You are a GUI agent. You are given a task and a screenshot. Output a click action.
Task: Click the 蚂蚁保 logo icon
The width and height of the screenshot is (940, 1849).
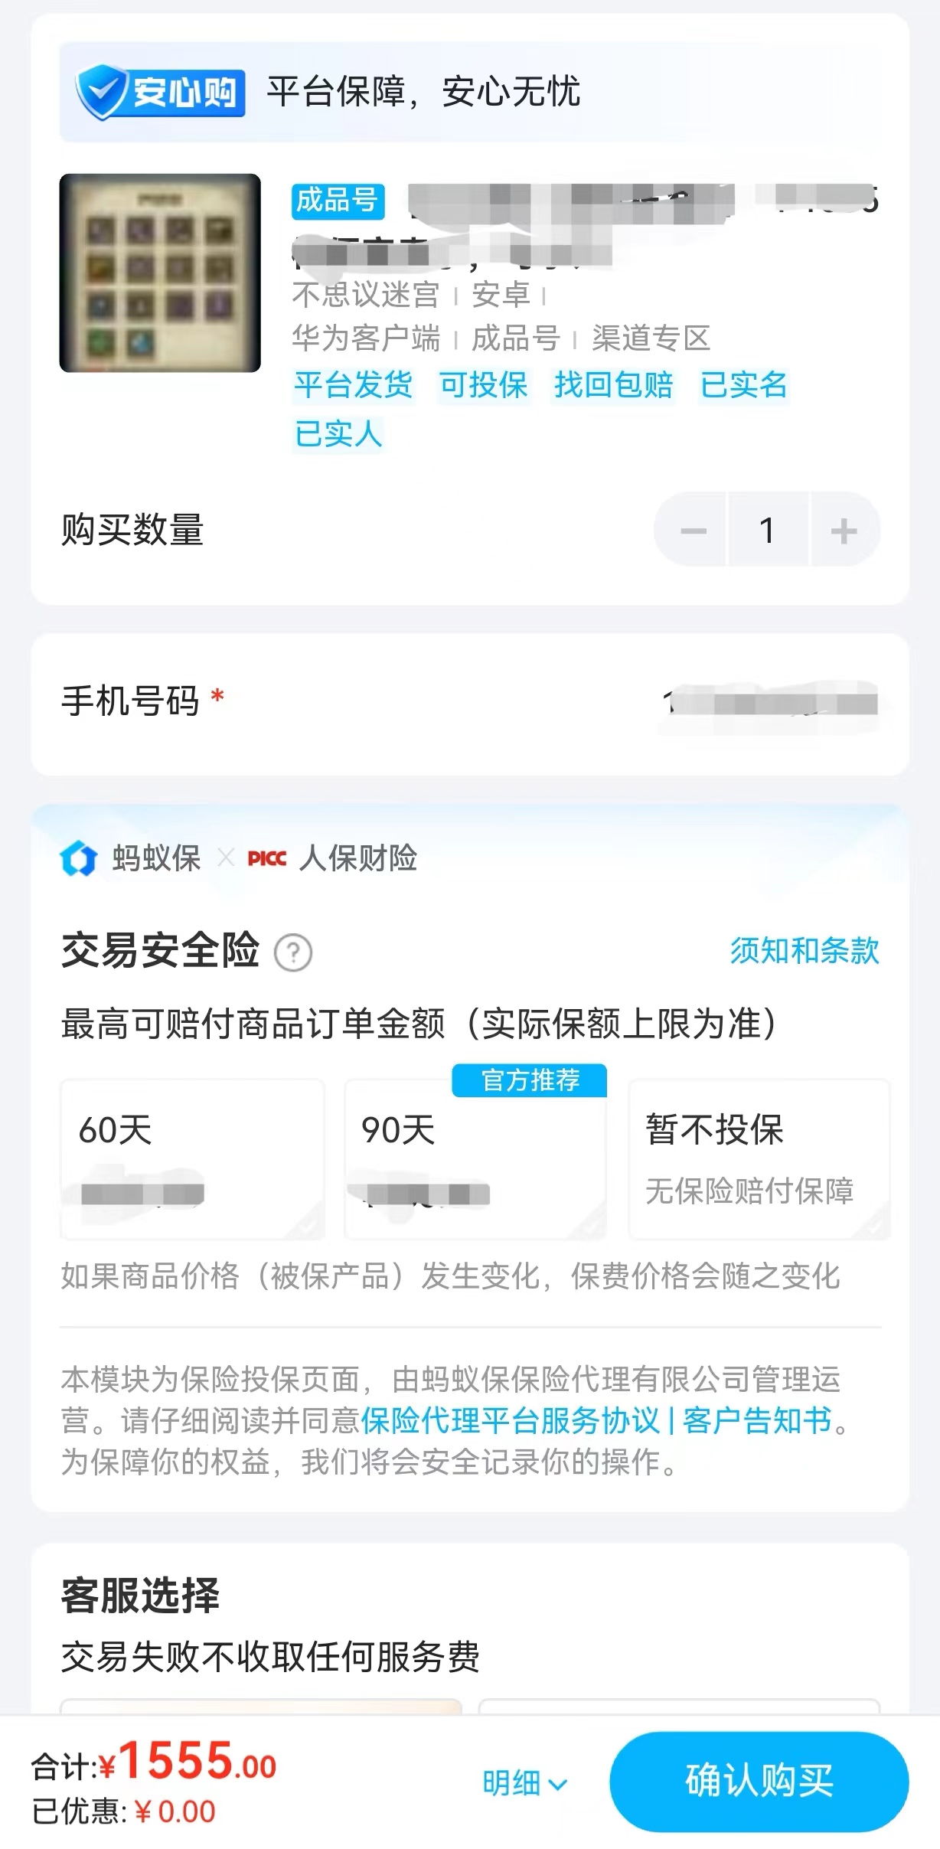[79, 858]
